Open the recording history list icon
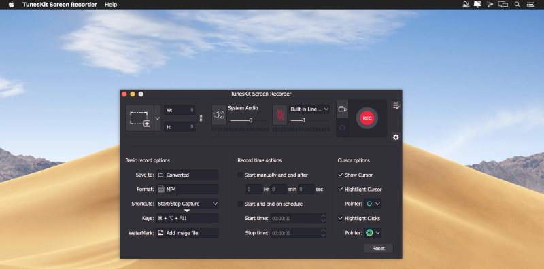Viewport: 544px width, 269px height. pyautogui.click(x=396, y=105)
